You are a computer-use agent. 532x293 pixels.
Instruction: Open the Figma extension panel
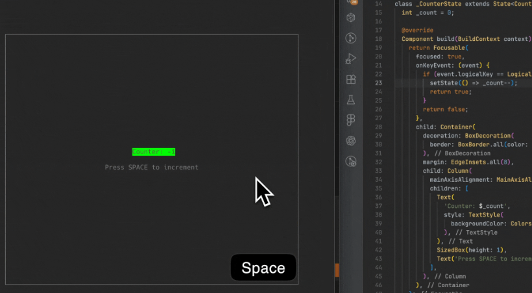click(x=351, y=120)
